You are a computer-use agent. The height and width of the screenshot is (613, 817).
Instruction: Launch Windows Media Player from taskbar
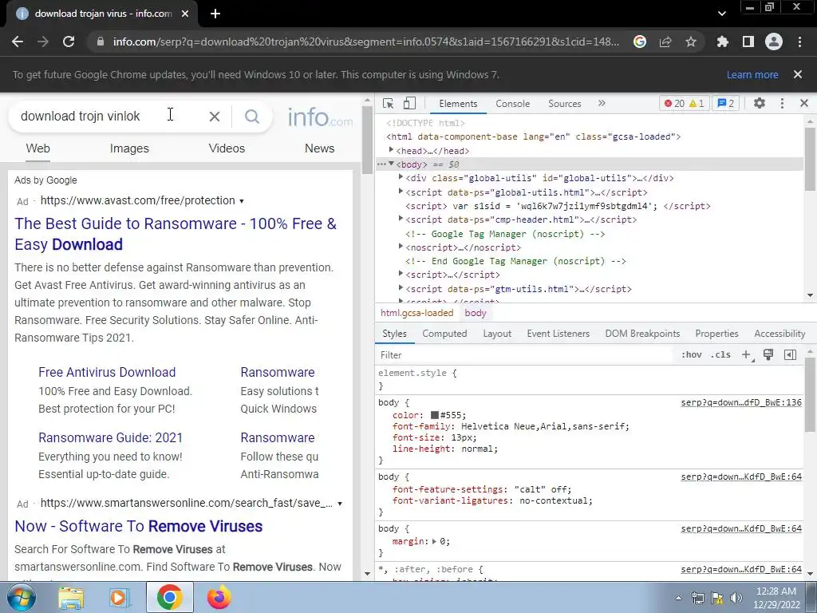click(119, 597)
